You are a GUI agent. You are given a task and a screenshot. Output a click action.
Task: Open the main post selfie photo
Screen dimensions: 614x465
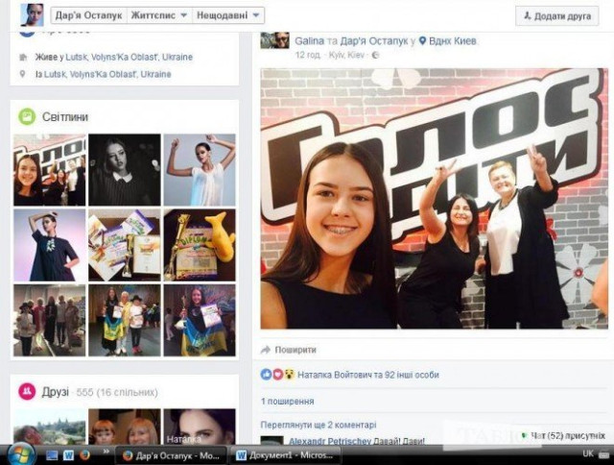(x=434, y=199)
